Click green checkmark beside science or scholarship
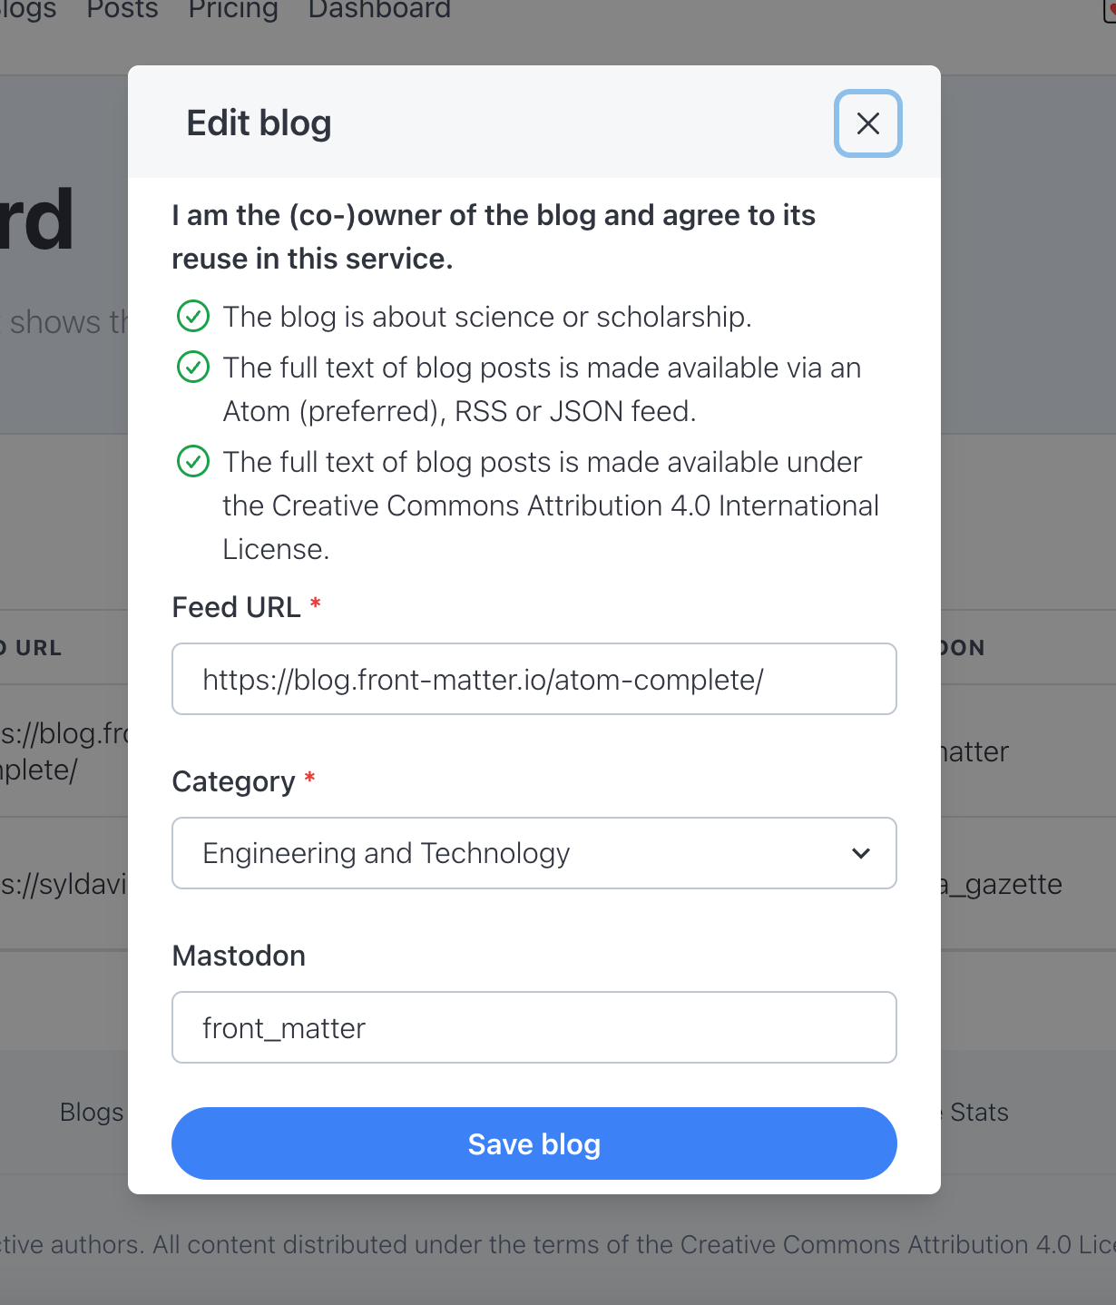This screenshot has height=1305, width=1116. (192, 317)
